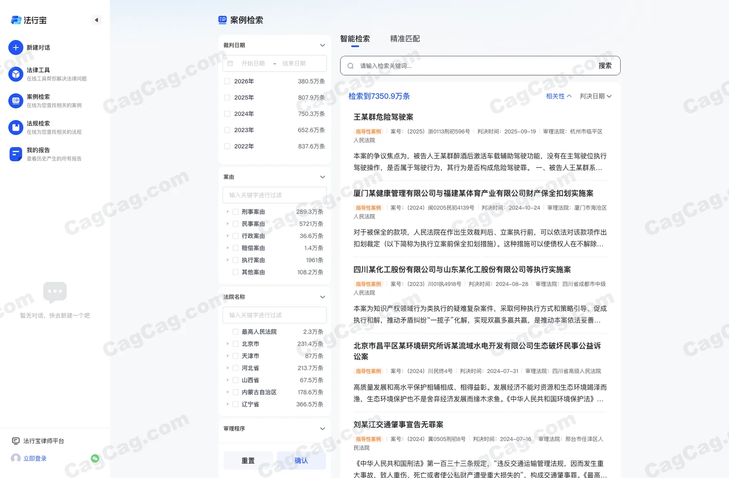
Task: Click the 法院名称 keyword filter input
Action: point(275,315)
